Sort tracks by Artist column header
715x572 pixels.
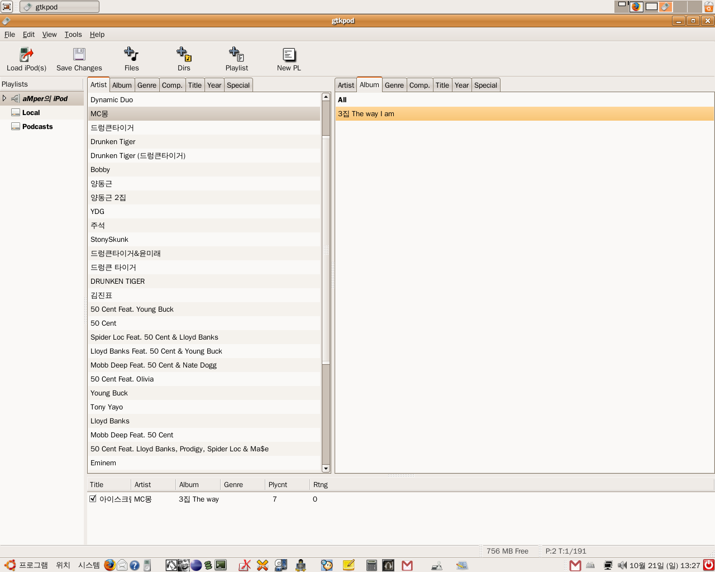coord(154,484)
